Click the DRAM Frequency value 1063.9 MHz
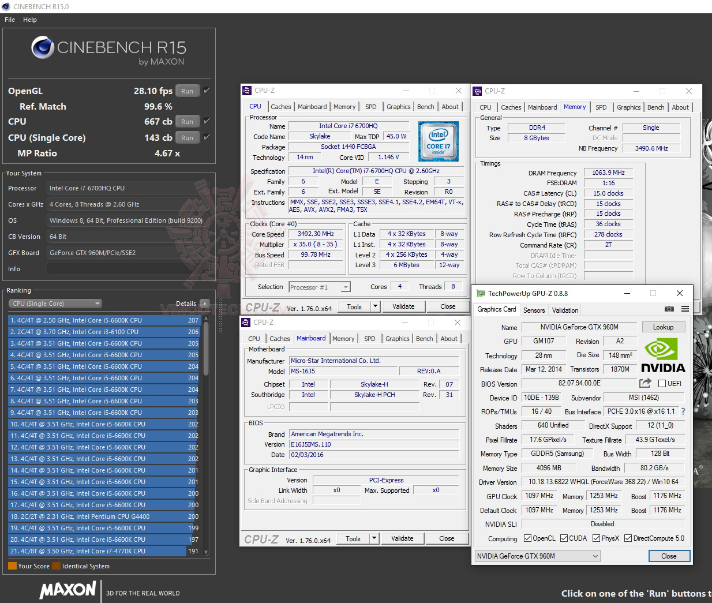 tap(608, 173)
